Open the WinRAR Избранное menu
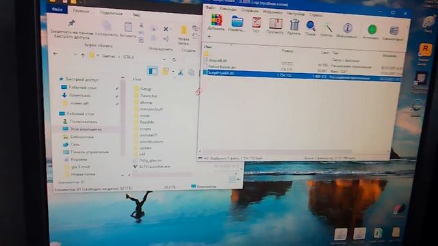The height and width of the screenshot is (246, 438). click(x=272, y=12)
